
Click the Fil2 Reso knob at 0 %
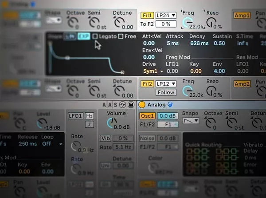click(211, 91)
